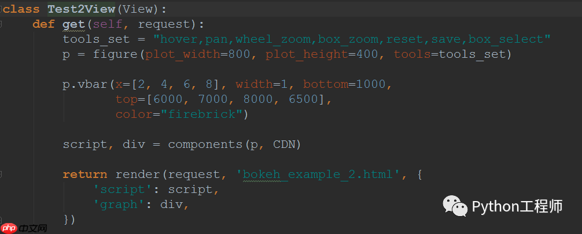
Task: Click the "components" function call
Action: (x=205, y=144)
